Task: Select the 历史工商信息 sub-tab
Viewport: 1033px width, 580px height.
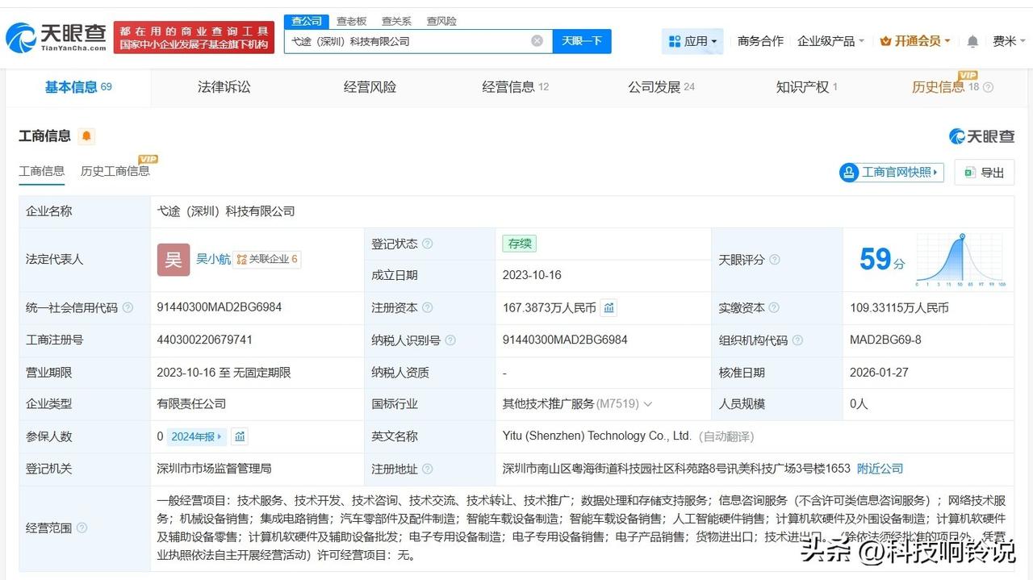Action: (x=115, y=171)
